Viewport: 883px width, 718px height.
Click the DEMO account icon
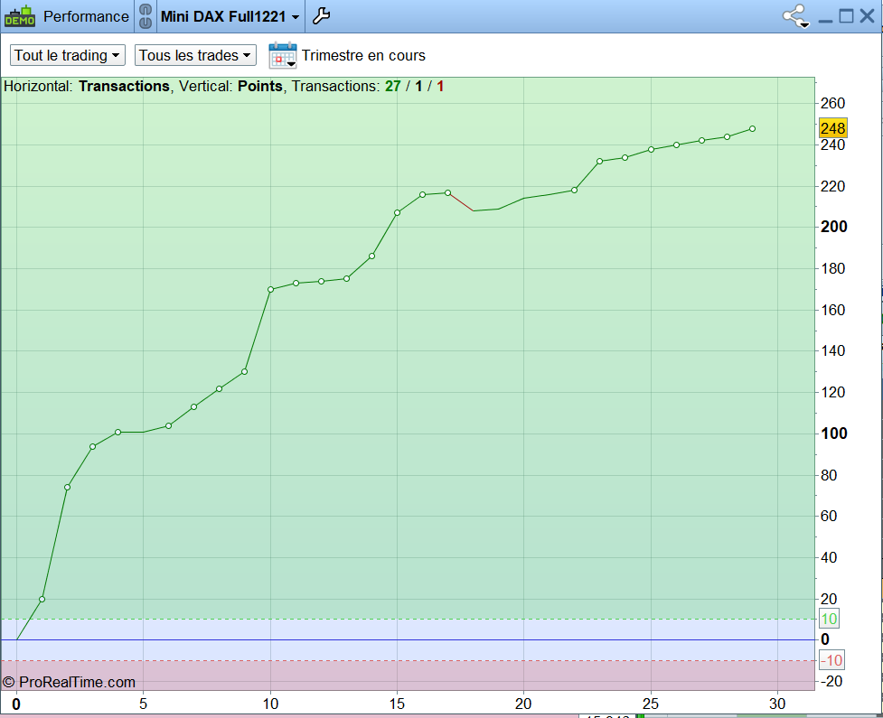click(x=20, y=16)
